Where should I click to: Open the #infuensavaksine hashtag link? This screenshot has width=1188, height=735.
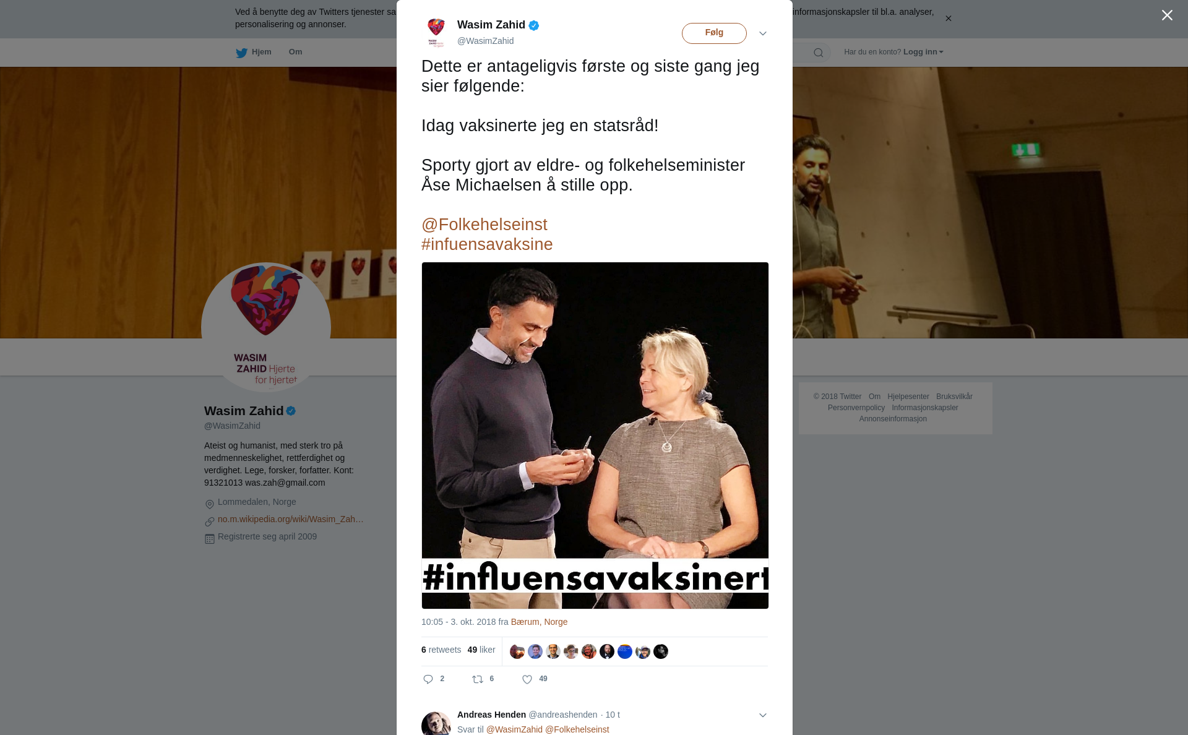click(487, 244)
